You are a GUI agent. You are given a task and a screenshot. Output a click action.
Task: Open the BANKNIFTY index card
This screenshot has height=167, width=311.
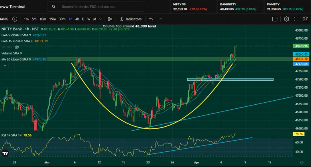(240, 7)
